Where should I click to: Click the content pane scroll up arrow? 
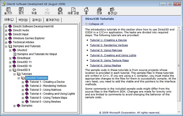tap(179, 28)
